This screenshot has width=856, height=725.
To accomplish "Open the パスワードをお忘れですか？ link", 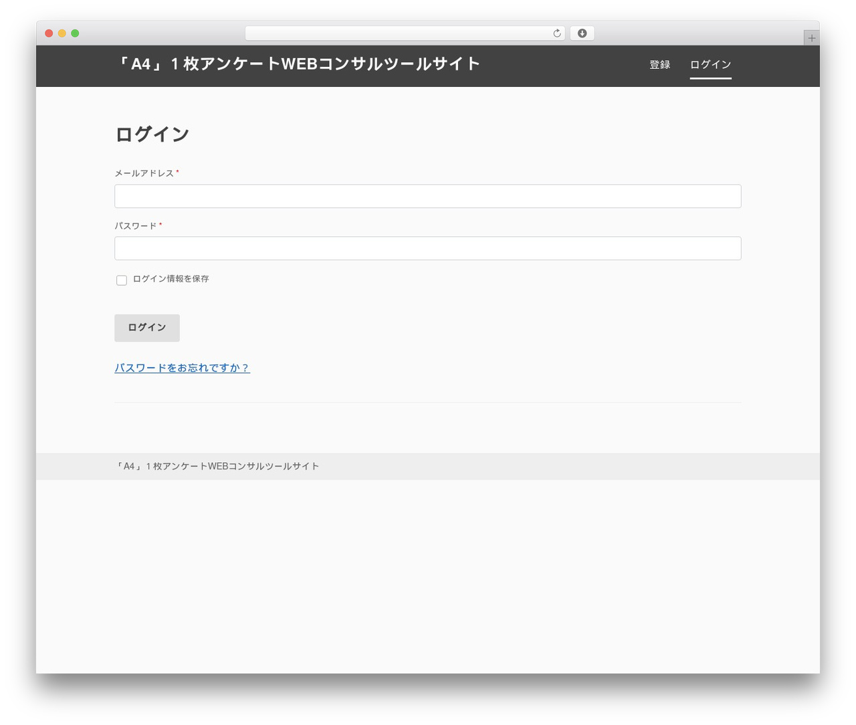I will tap(182, 368).
